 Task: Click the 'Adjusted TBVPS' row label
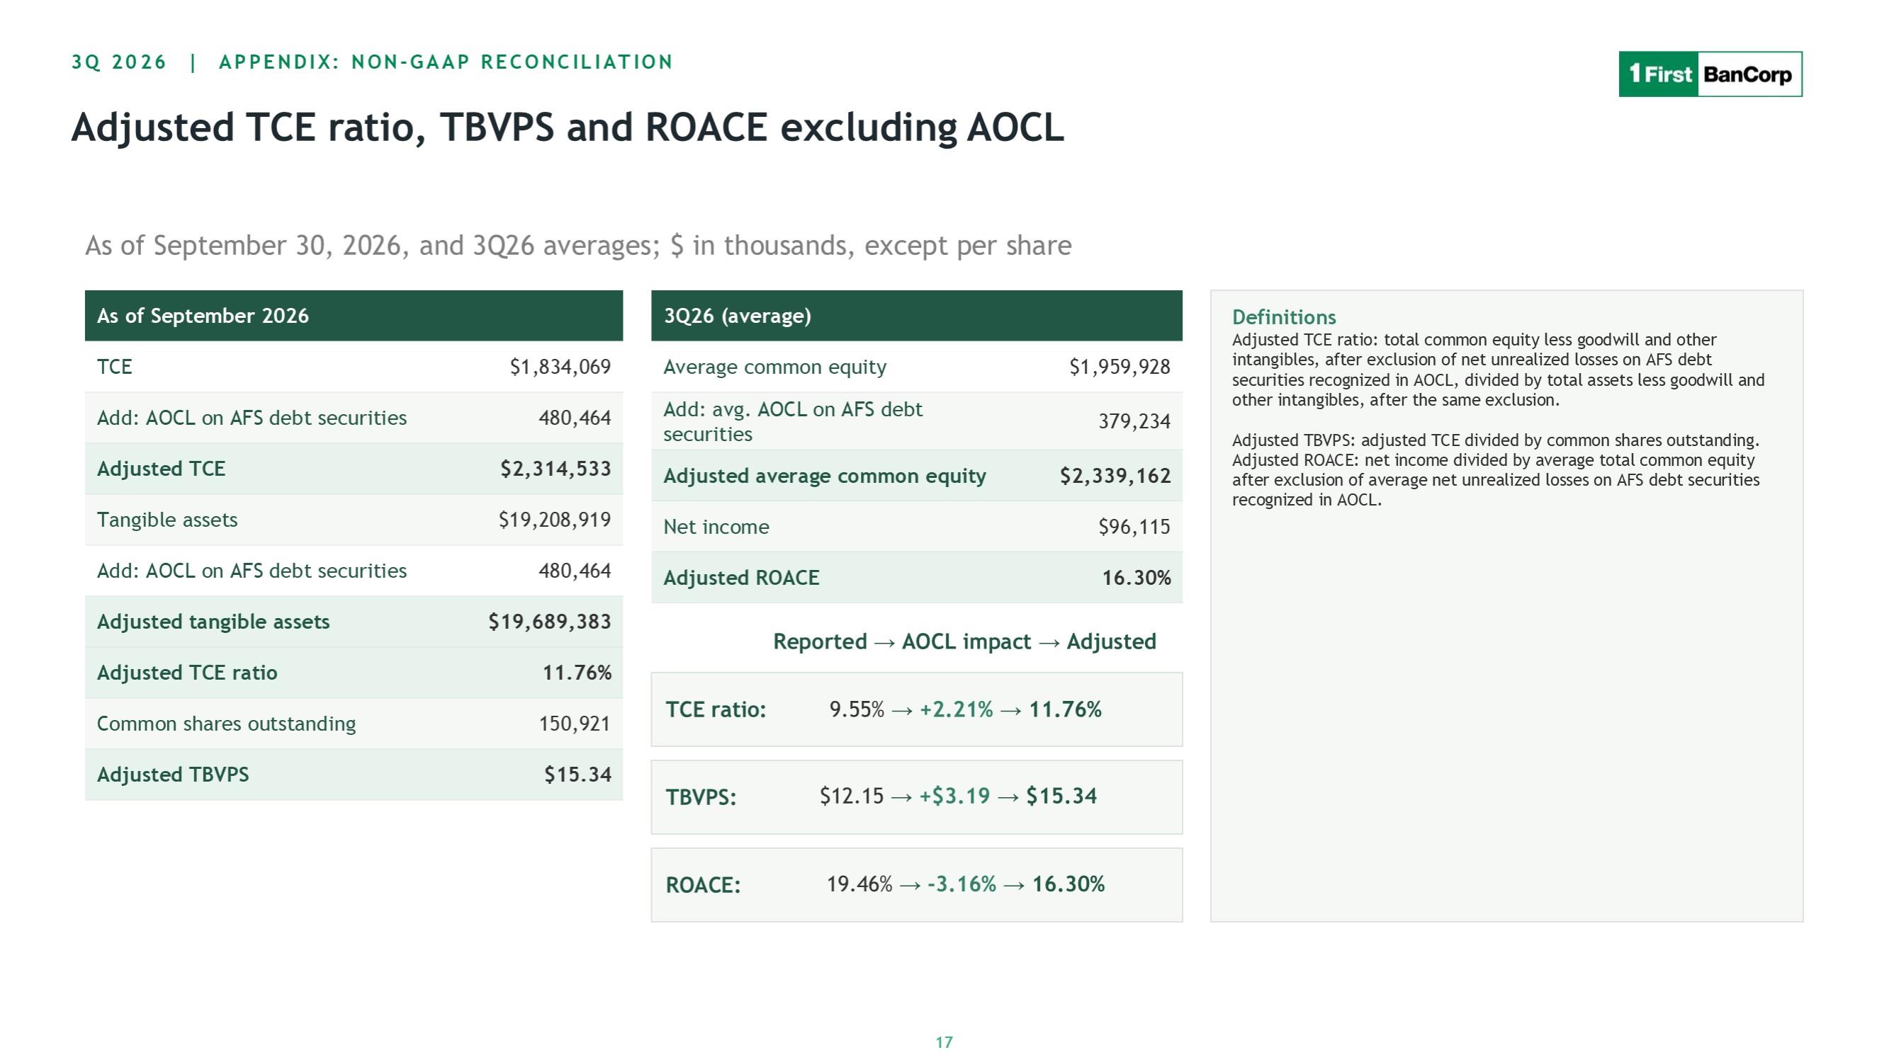tap(173, 775)
